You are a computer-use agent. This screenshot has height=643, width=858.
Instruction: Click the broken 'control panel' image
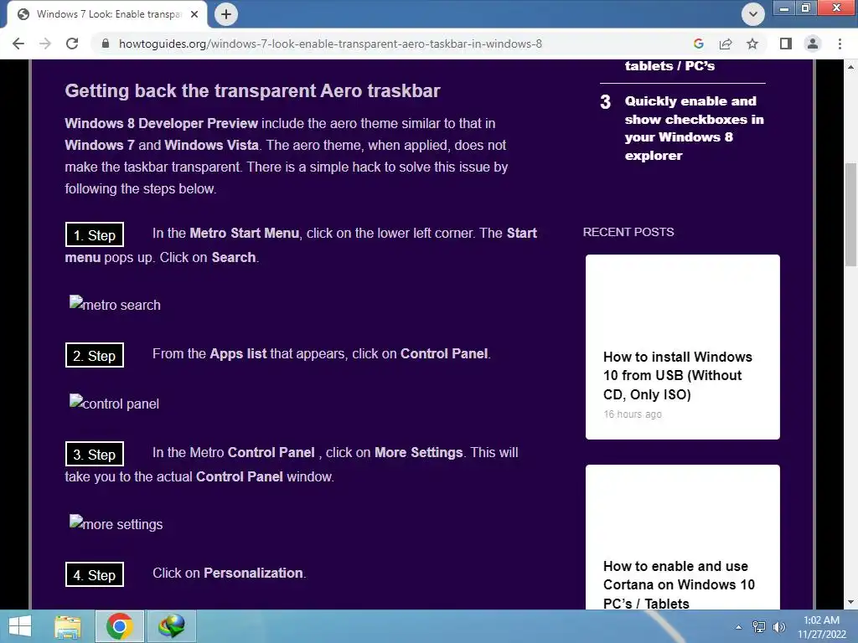(x=114, y=404)
